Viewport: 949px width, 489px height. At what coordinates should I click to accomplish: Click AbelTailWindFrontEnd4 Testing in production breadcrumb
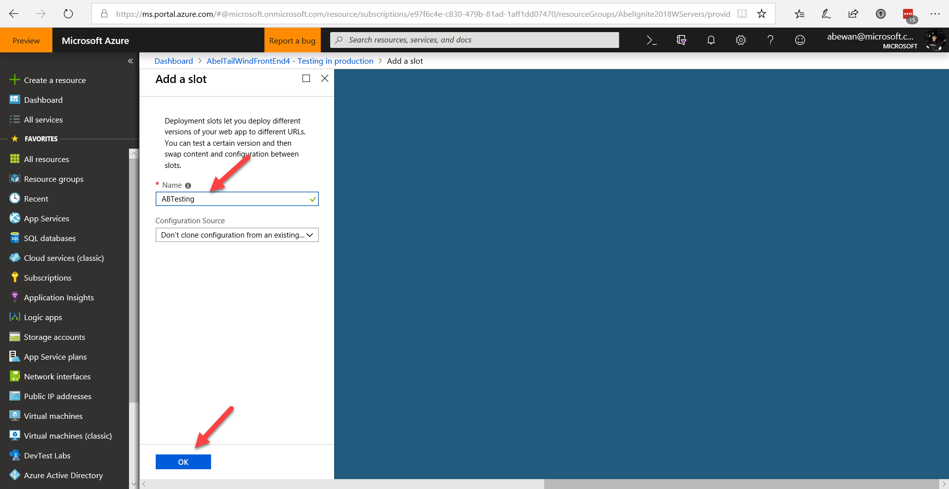point(290,61)
